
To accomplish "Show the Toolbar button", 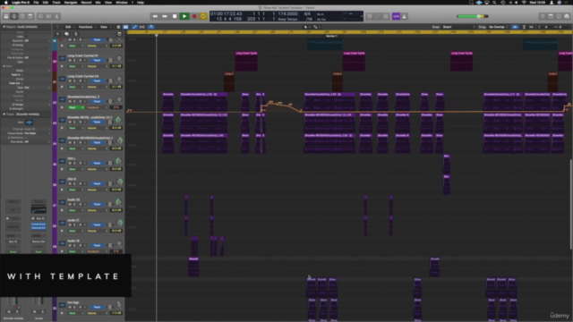I will click(30, 16).
